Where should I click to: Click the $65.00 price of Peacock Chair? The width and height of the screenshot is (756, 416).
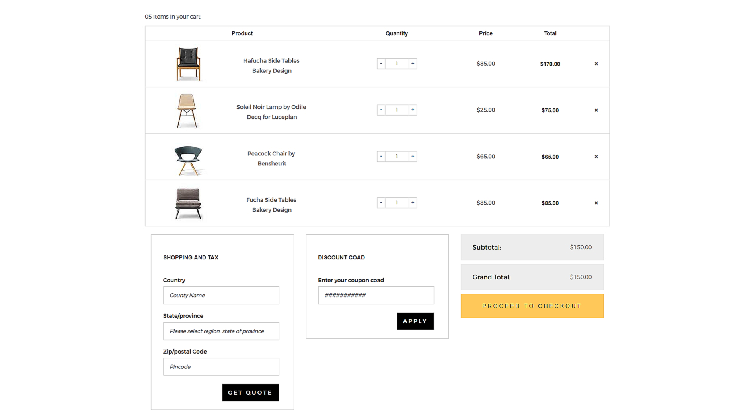point(486,157)
